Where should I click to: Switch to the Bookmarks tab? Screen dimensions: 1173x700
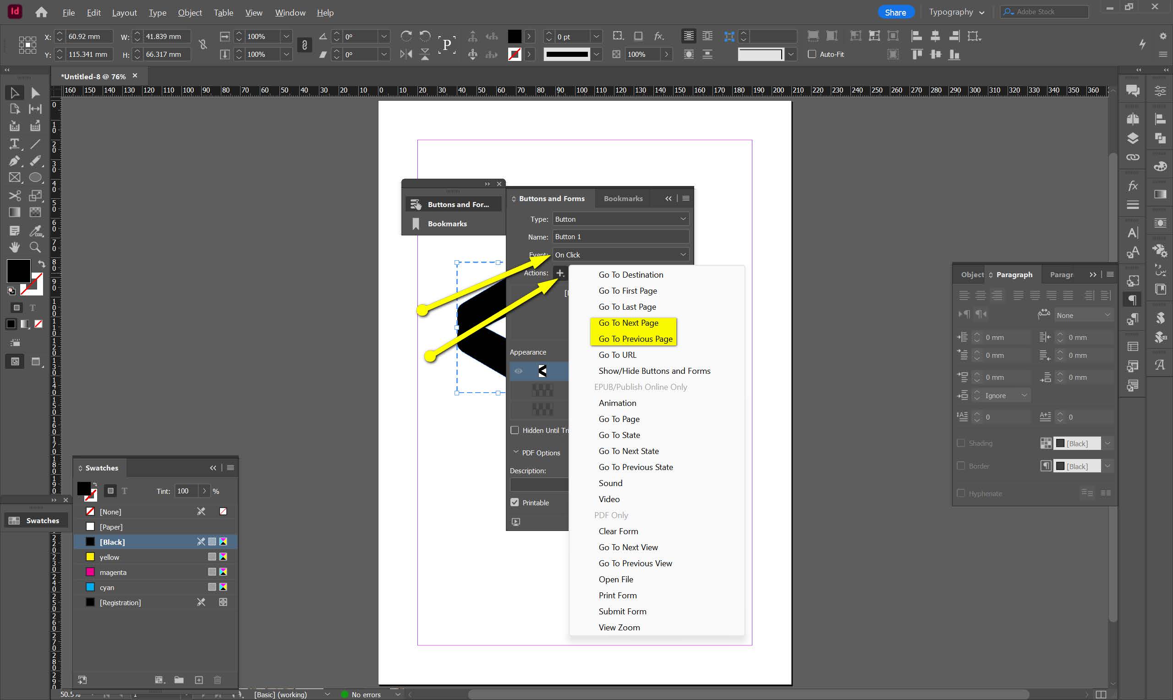(x=623, y=198)
